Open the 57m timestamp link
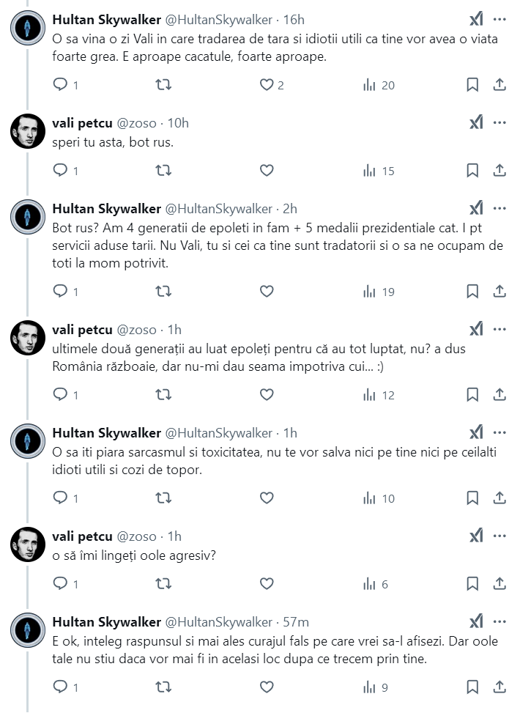Viewport: 520px width, 713px height. pyautogui.click(x=295, y=622)
